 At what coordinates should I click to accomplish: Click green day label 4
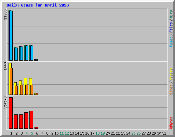[x=27, y=133]
